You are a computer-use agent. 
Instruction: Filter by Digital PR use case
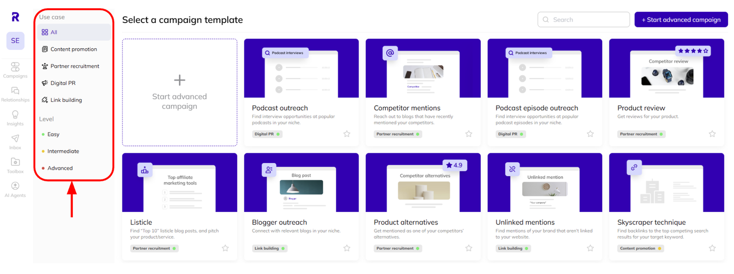click(74, 83)
